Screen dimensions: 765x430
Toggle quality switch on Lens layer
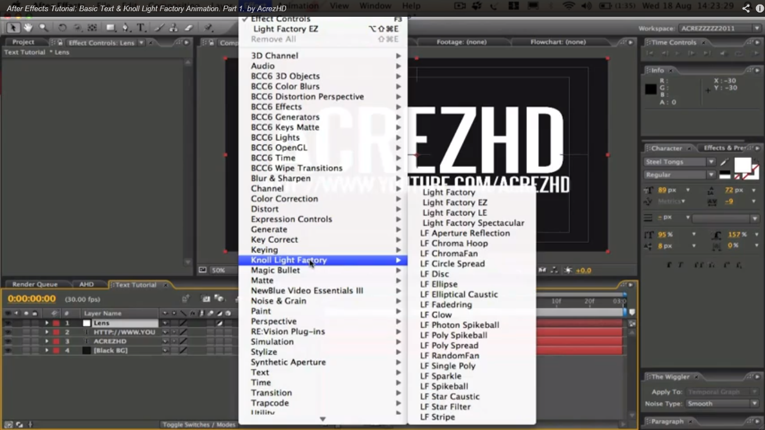coord(183,323)
